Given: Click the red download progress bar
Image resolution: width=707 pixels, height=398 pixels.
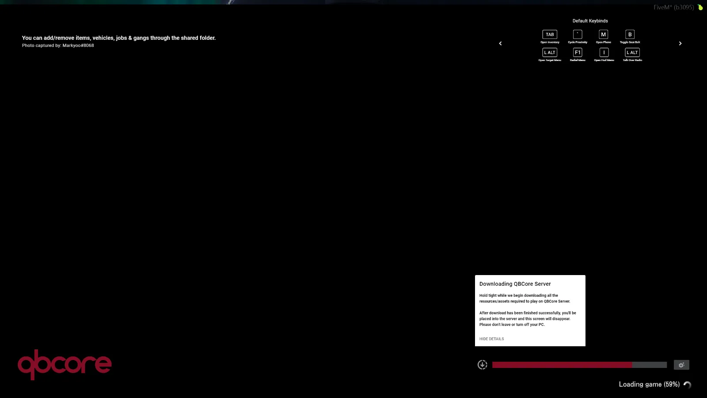Looking at the screenshot, I should click(x=579, y=365).
